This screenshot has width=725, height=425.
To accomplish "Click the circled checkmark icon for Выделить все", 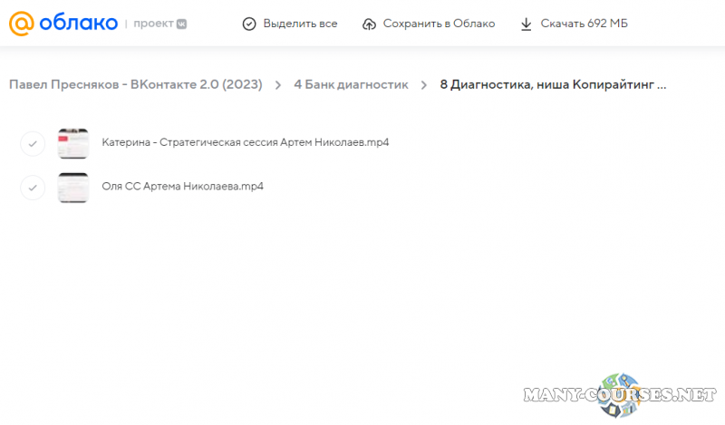I will point(249,24).
